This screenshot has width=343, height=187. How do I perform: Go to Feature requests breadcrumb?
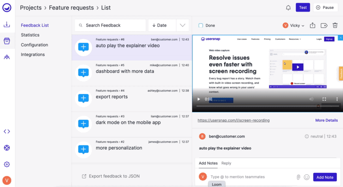71,8
